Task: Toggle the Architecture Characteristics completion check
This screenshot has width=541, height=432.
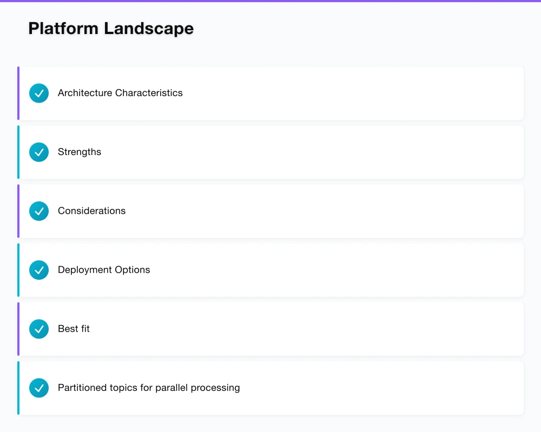Action: [x=38, y=93]
